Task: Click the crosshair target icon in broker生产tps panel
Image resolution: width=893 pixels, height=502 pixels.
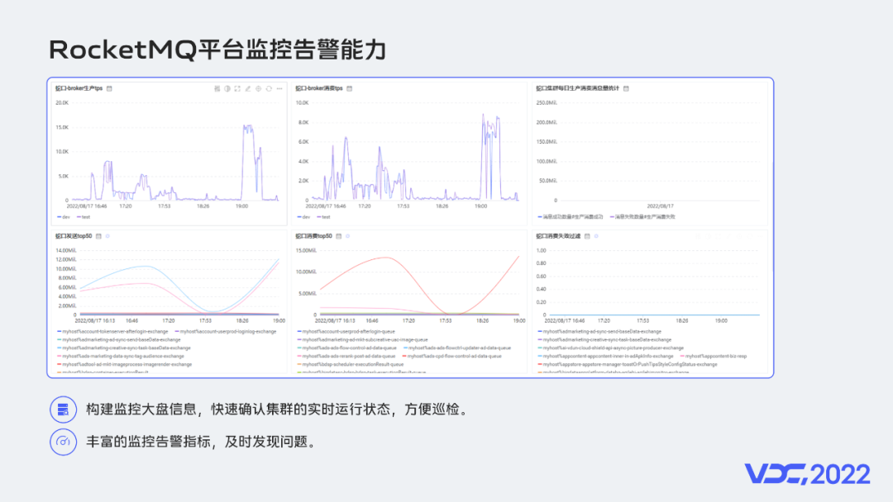Action: point(259,88)
